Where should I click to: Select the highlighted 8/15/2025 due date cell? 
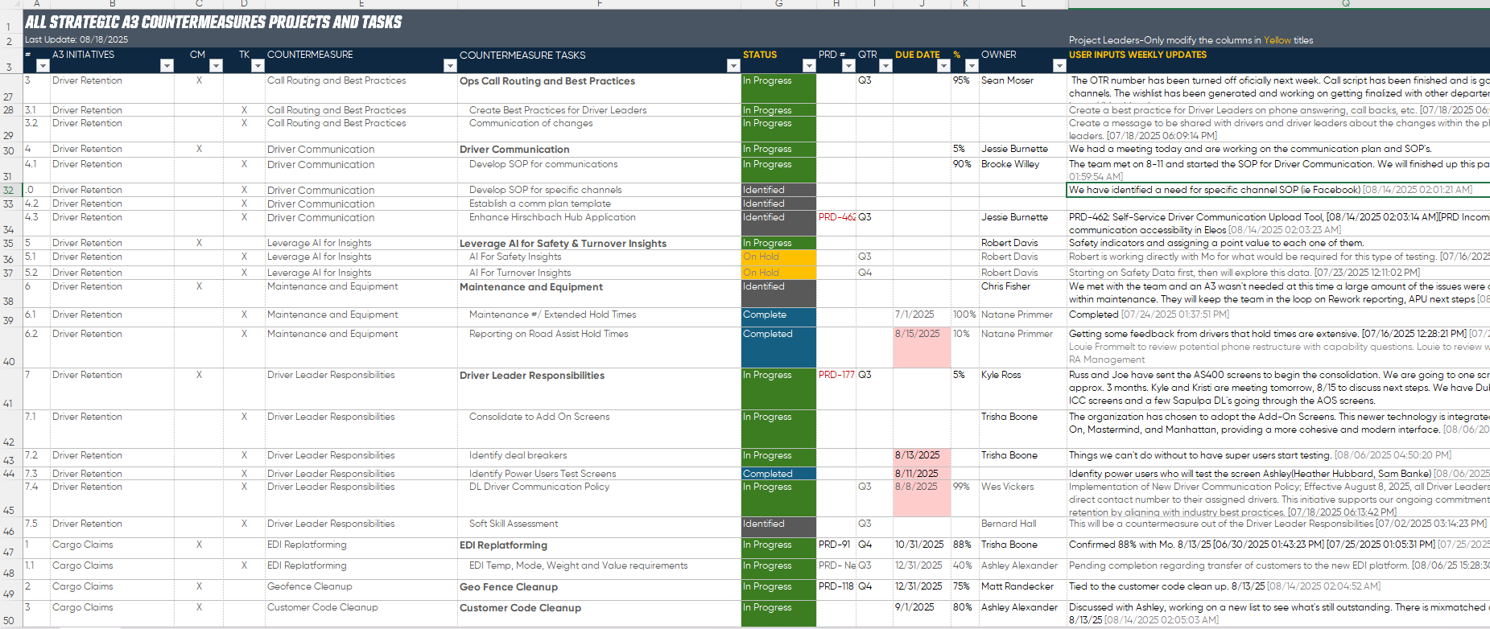pos(922,347)
